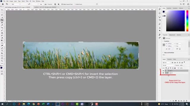Click the Width field in Properties Transform
This screenshot has width=190, height=106.
coord(170,44)
